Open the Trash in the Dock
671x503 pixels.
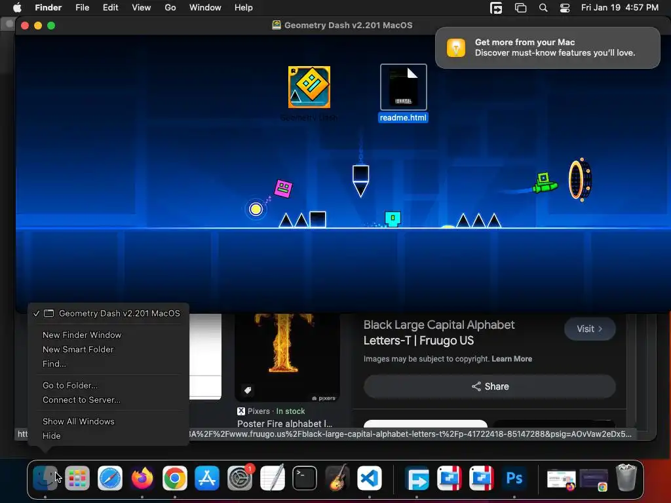pos(626,477)
